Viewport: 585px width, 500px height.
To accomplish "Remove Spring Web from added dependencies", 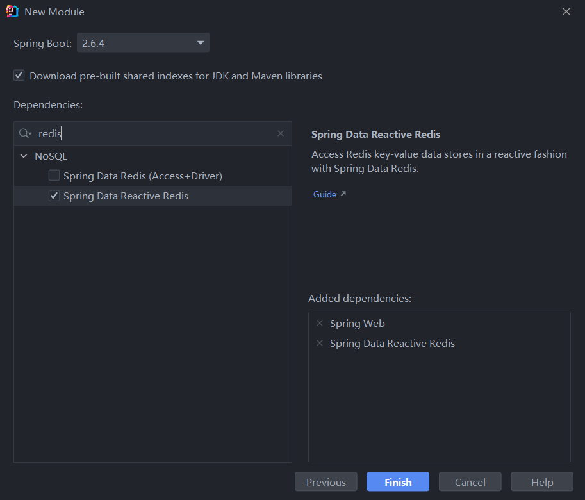I will pos(320,323).
